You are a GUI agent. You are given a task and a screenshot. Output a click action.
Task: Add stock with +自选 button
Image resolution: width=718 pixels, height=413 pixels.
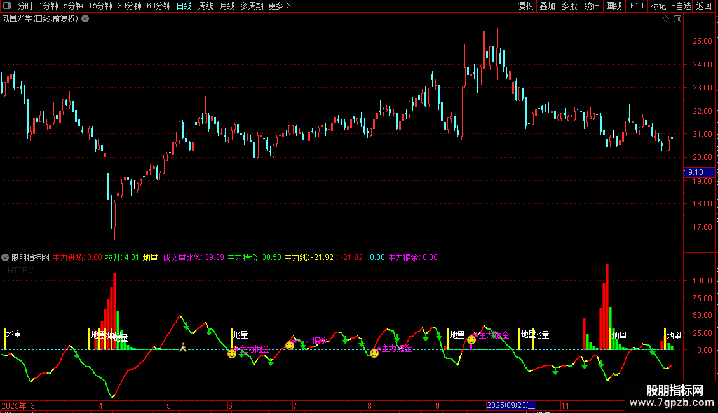click(x=681, y=6)
